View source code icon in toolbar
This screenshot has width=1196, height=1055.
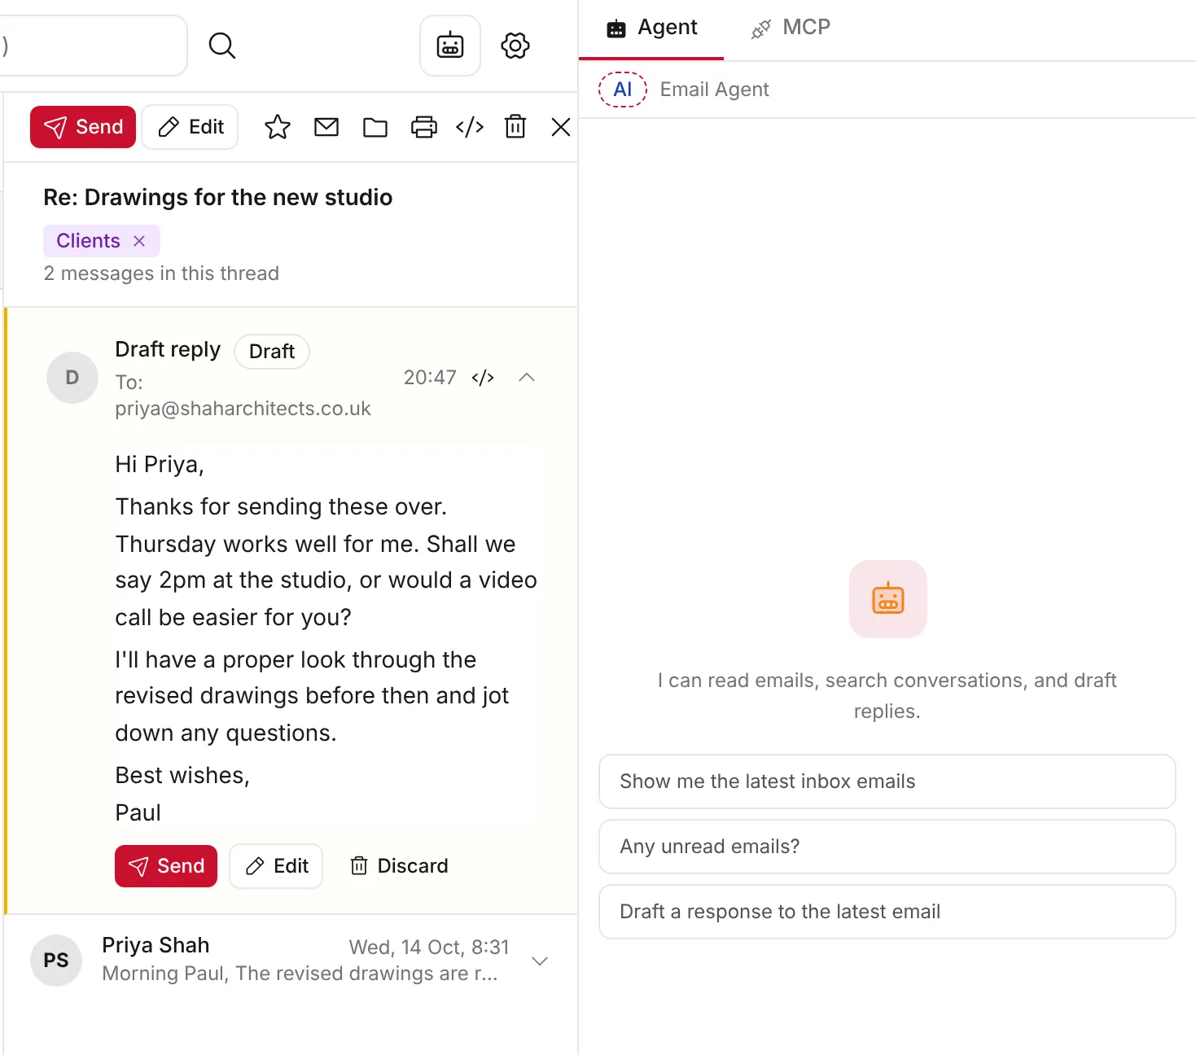tap(470, 127)
